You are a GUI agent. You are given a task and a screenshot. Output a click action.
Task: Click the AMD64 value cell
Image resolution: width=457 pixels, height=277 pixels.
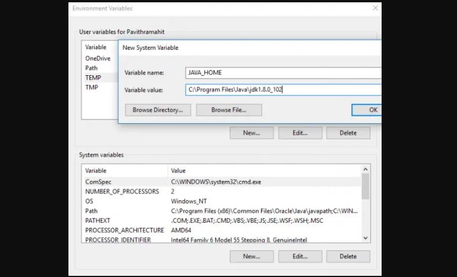pos(181,230)
